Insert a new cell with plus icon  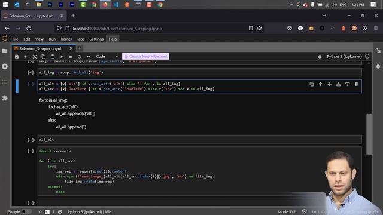(25, 57)
